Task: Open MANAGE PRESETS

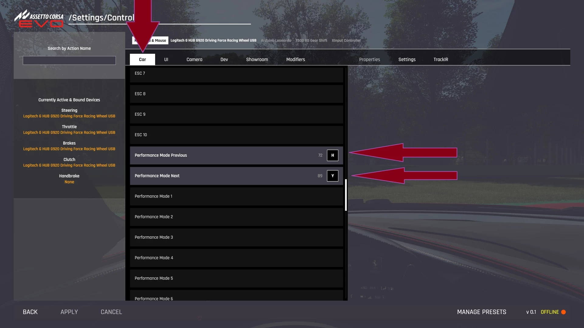Action: click(481, 312)
